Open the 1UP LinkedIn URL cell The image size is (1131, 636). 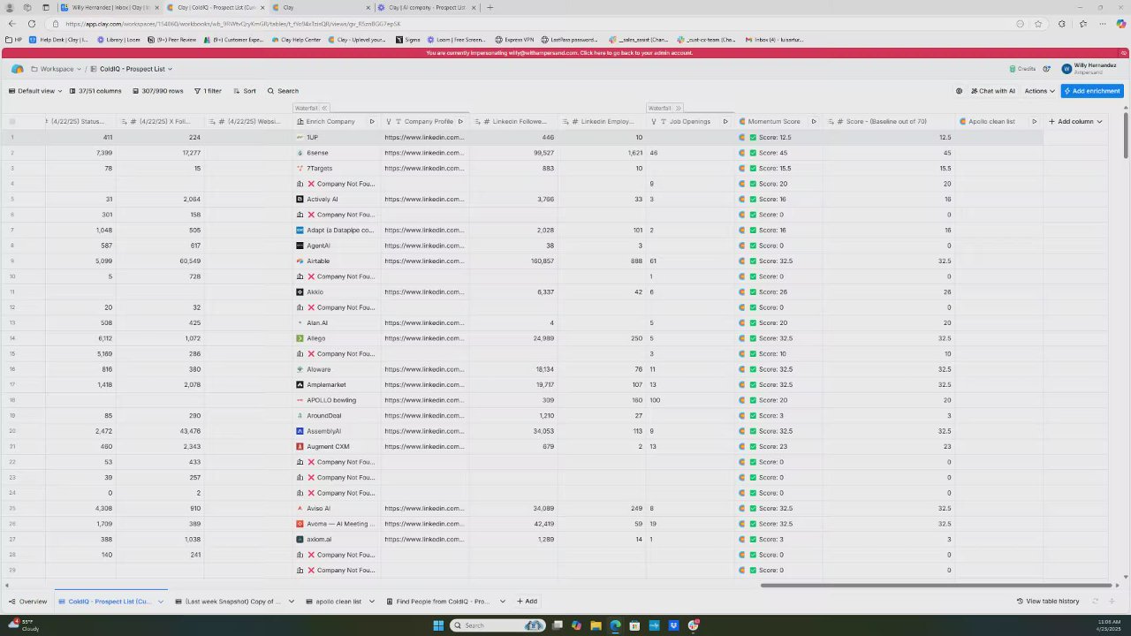[x=424, y=138]
